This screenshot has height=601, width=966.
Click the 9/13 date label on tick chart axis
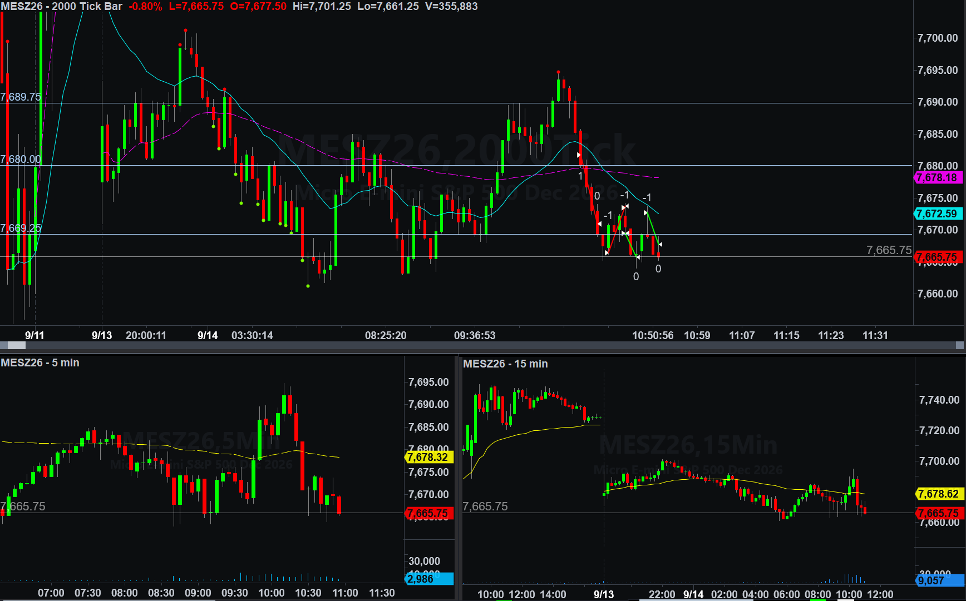coord(102,336)
